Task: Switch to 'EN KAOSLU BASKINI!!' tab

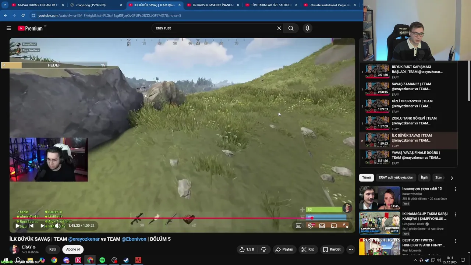Action: point(213,5)
